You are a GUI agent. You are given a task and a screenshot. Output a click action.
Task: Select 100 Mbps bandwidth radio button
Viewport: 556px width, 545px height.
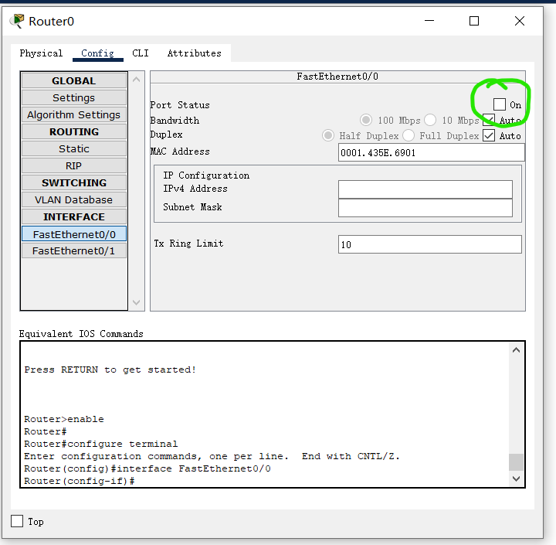366,120
